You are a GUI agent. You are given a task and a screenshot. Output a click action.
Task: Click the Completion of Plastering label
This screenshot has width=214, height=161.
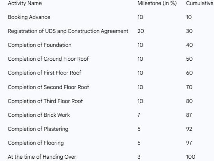point(38,129)
